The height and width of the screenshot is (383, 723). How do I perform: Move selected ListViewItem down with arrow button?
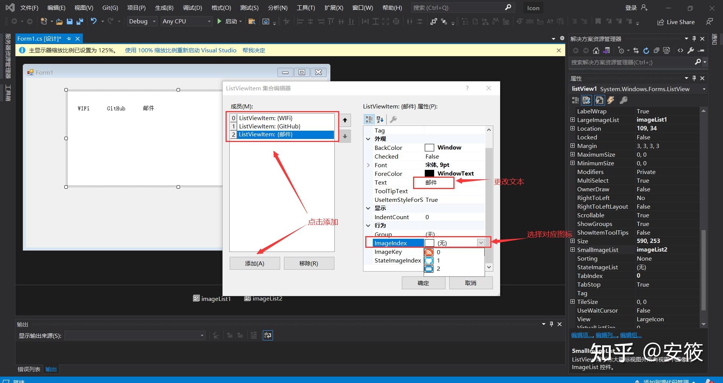[345, 136]
